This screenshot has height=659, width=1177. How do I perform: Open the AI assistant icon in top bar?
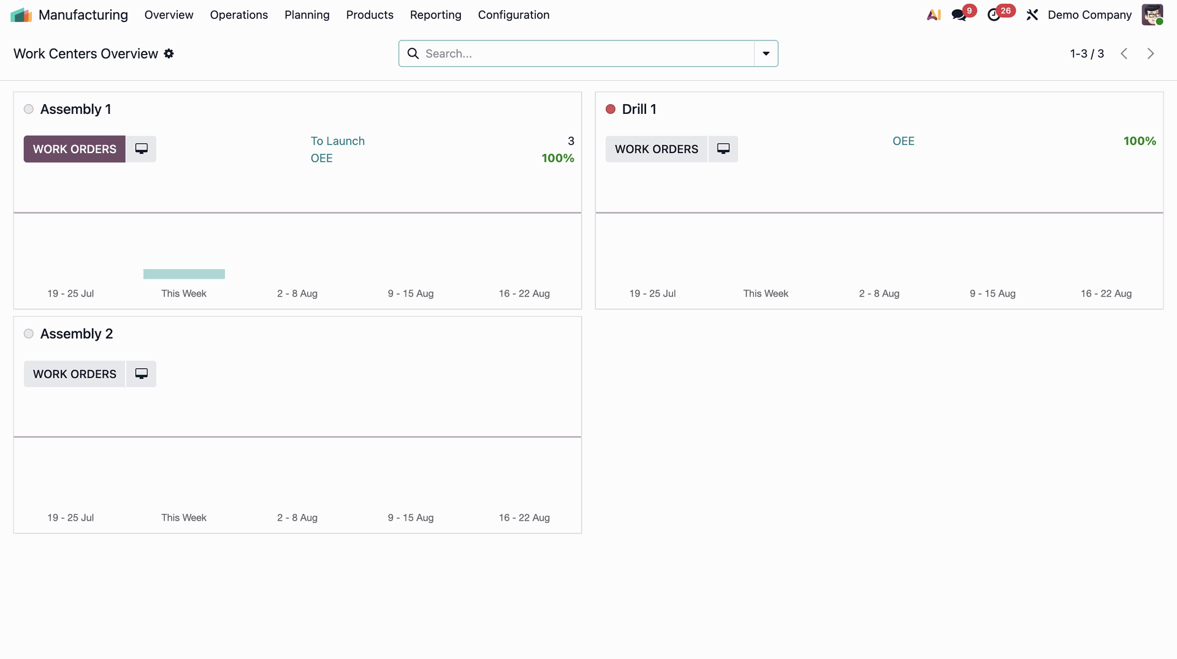point(934,15)
